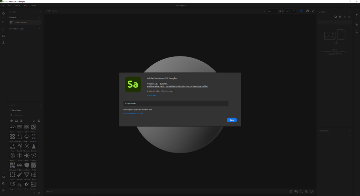Select the Stonewall asset
This screenshot has height=196, width=360.
pyautogui.click(x=13, y=166)
